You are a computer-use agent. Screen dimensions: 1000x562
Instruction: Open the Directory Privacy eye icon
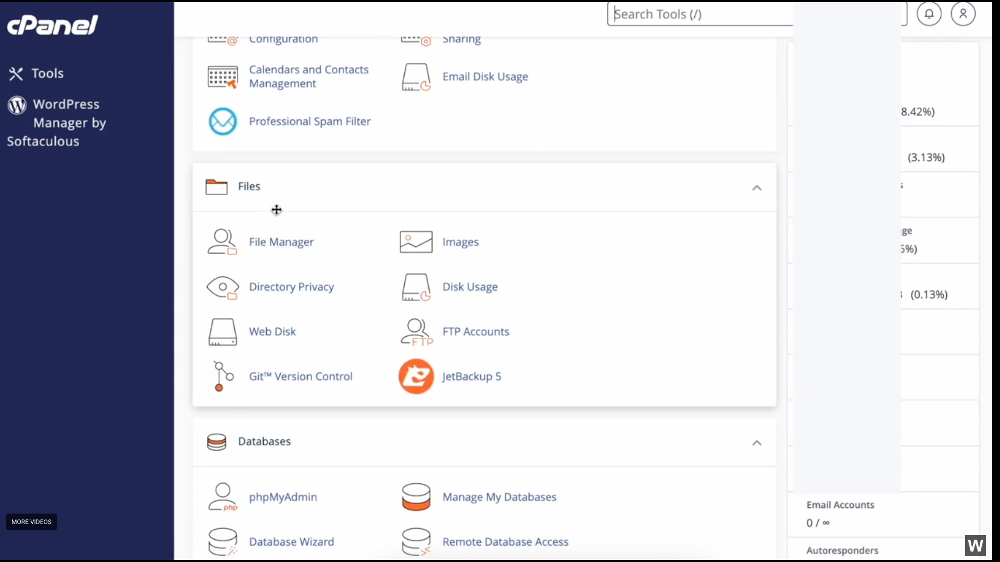pyautogui.click(x=222, y=287)
